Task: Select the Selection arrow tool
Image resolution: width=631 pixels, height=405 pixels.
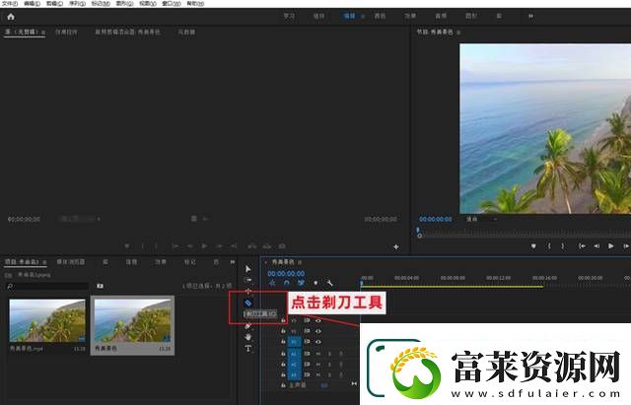Action: coord(247,269)
